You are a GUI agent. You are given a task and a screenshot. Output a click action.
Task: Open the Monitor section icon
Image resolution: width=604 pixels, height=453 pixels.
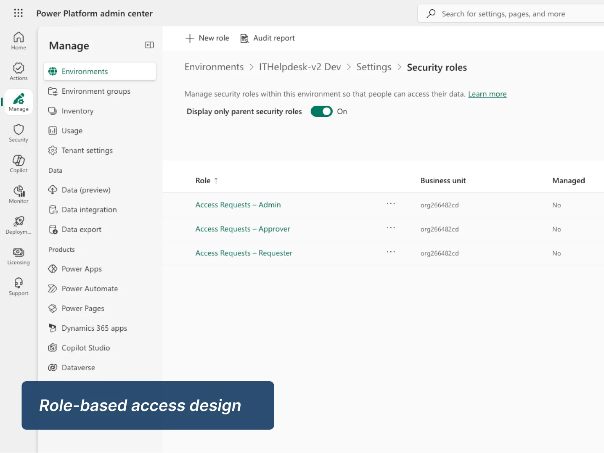click(x=18, y=194)
